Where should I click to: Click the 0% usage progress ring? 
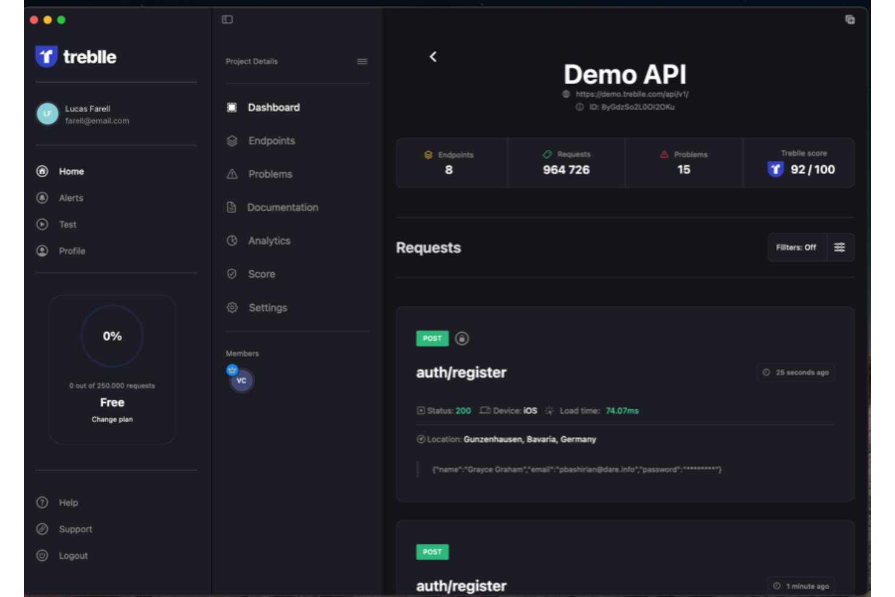tap(112, 336)
